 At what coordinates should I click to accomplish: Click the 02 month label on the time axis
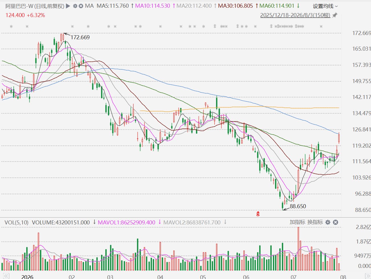(x=72, y=277)
